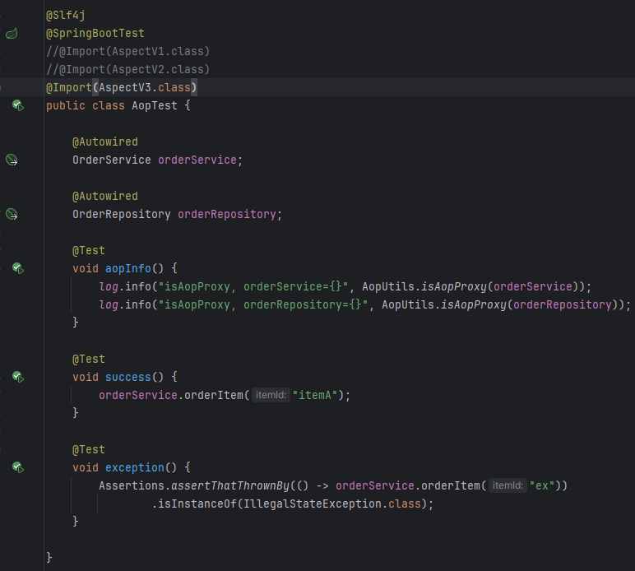
Task: Run the success test from gutter icon
Action: pos(18,377)
